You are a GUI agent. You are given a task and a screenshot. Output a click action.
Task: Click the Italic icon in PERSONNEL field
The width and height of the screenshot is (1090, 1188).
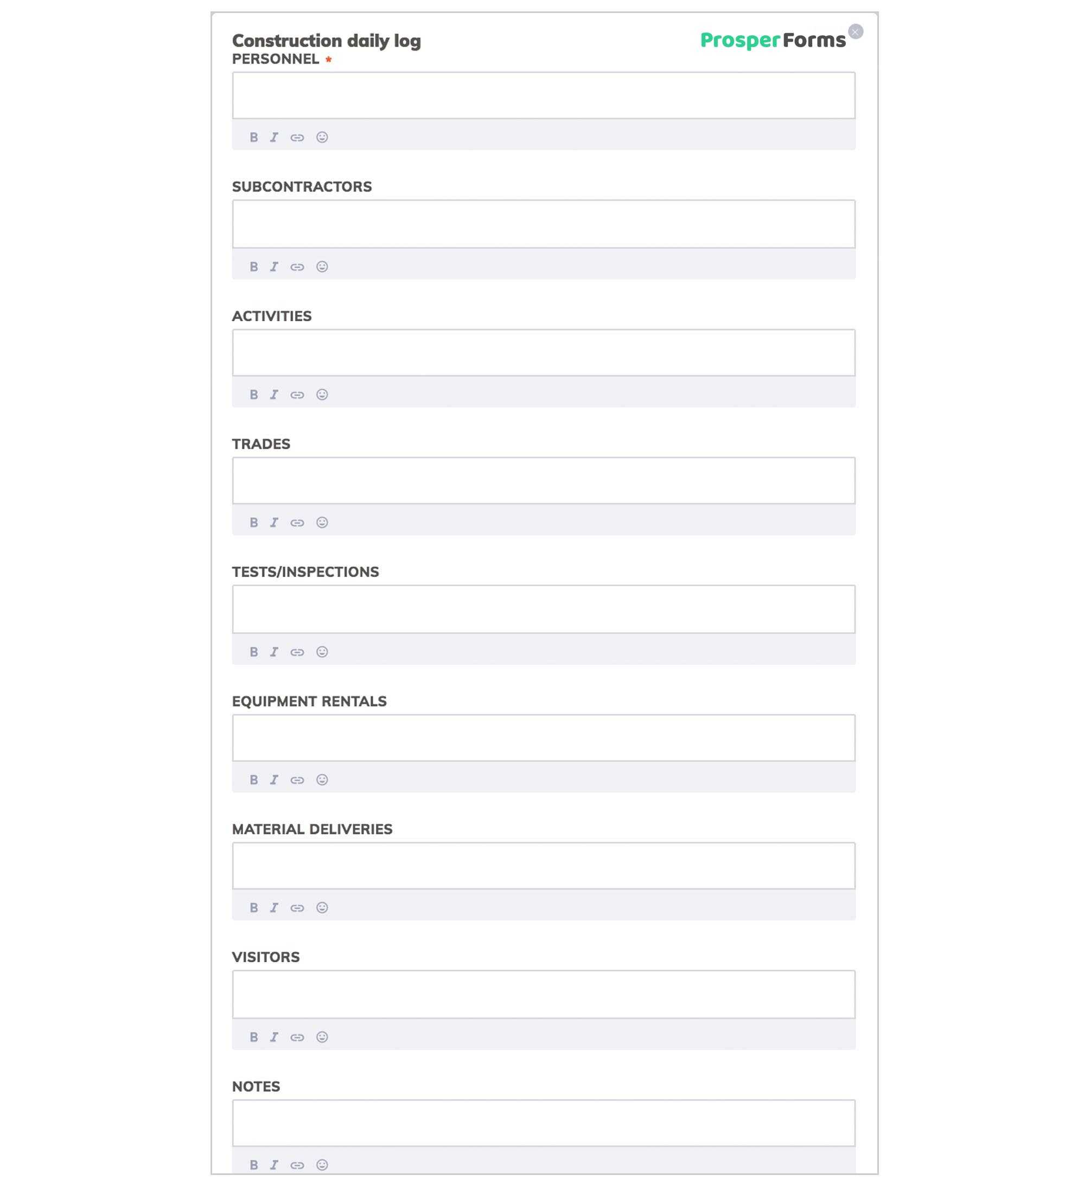(x=274, y=137)
